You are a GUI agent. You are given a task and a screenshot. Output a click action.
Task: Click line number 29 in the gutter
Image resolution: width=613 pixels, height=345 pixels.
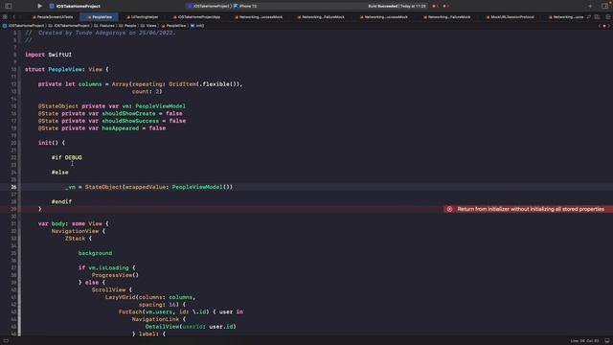point(13,209)
